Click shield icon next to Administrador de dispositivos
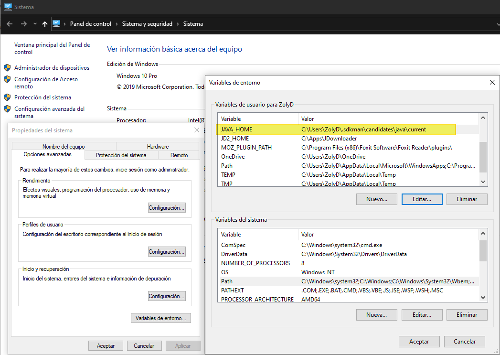The image size is (500, 355). (x=7, y=67)
